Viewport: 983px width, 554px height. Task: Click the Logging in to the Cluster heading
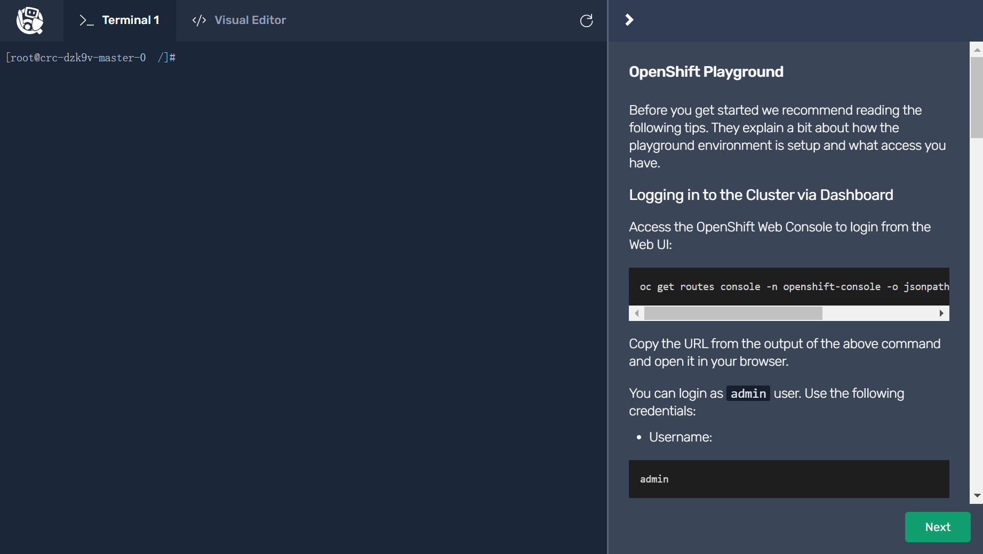pos(761,195)
